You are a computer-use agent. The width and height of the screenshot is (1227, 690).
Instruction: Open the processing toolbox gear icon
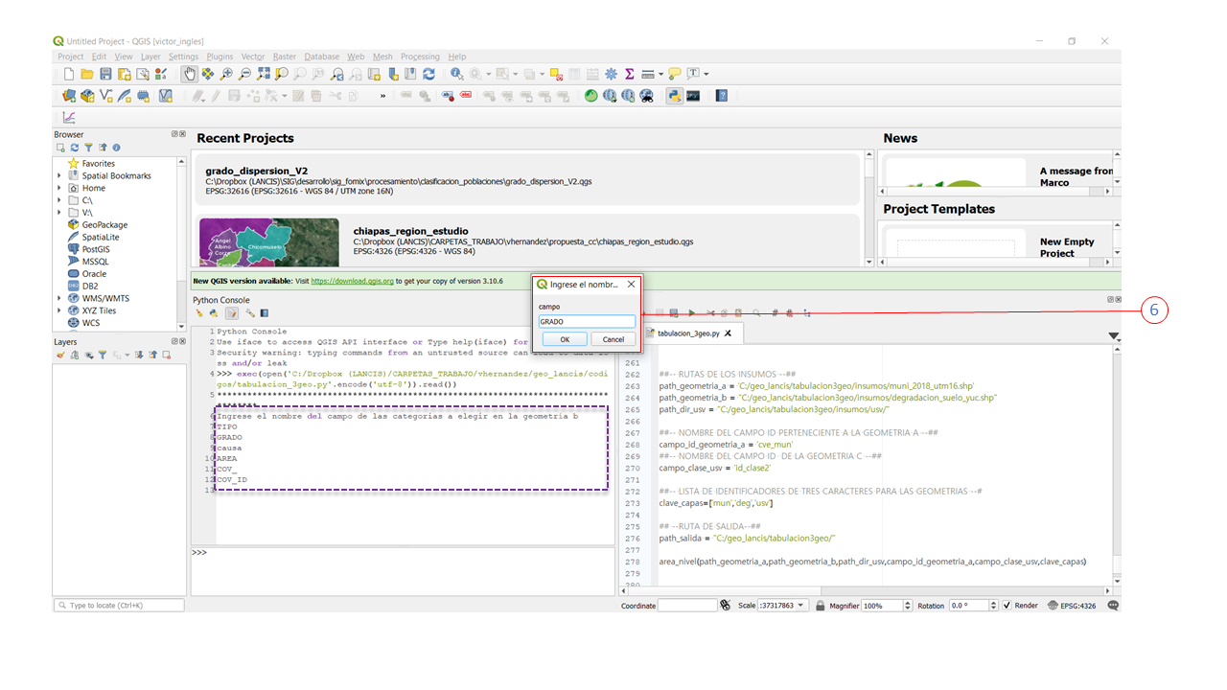611,74
